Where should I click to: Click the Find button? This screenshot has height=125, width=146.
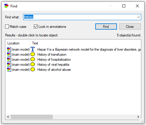click(106, 27)
